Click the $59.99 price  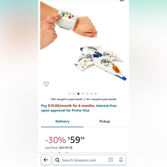tap(76, 140)
